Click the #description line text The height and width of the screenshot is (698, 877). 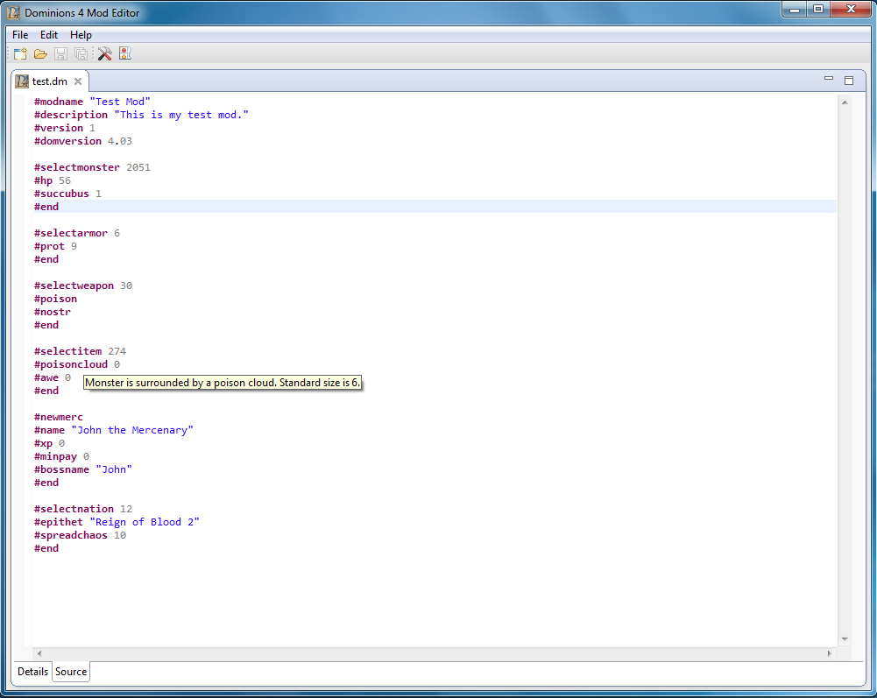(x=141, y=115)
